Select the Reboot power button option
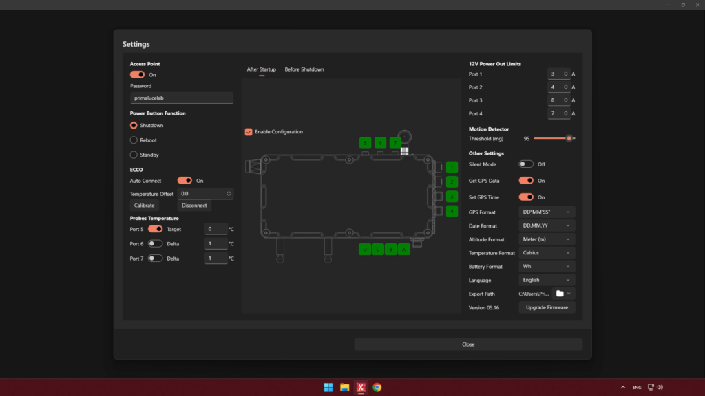 point(134,140)
